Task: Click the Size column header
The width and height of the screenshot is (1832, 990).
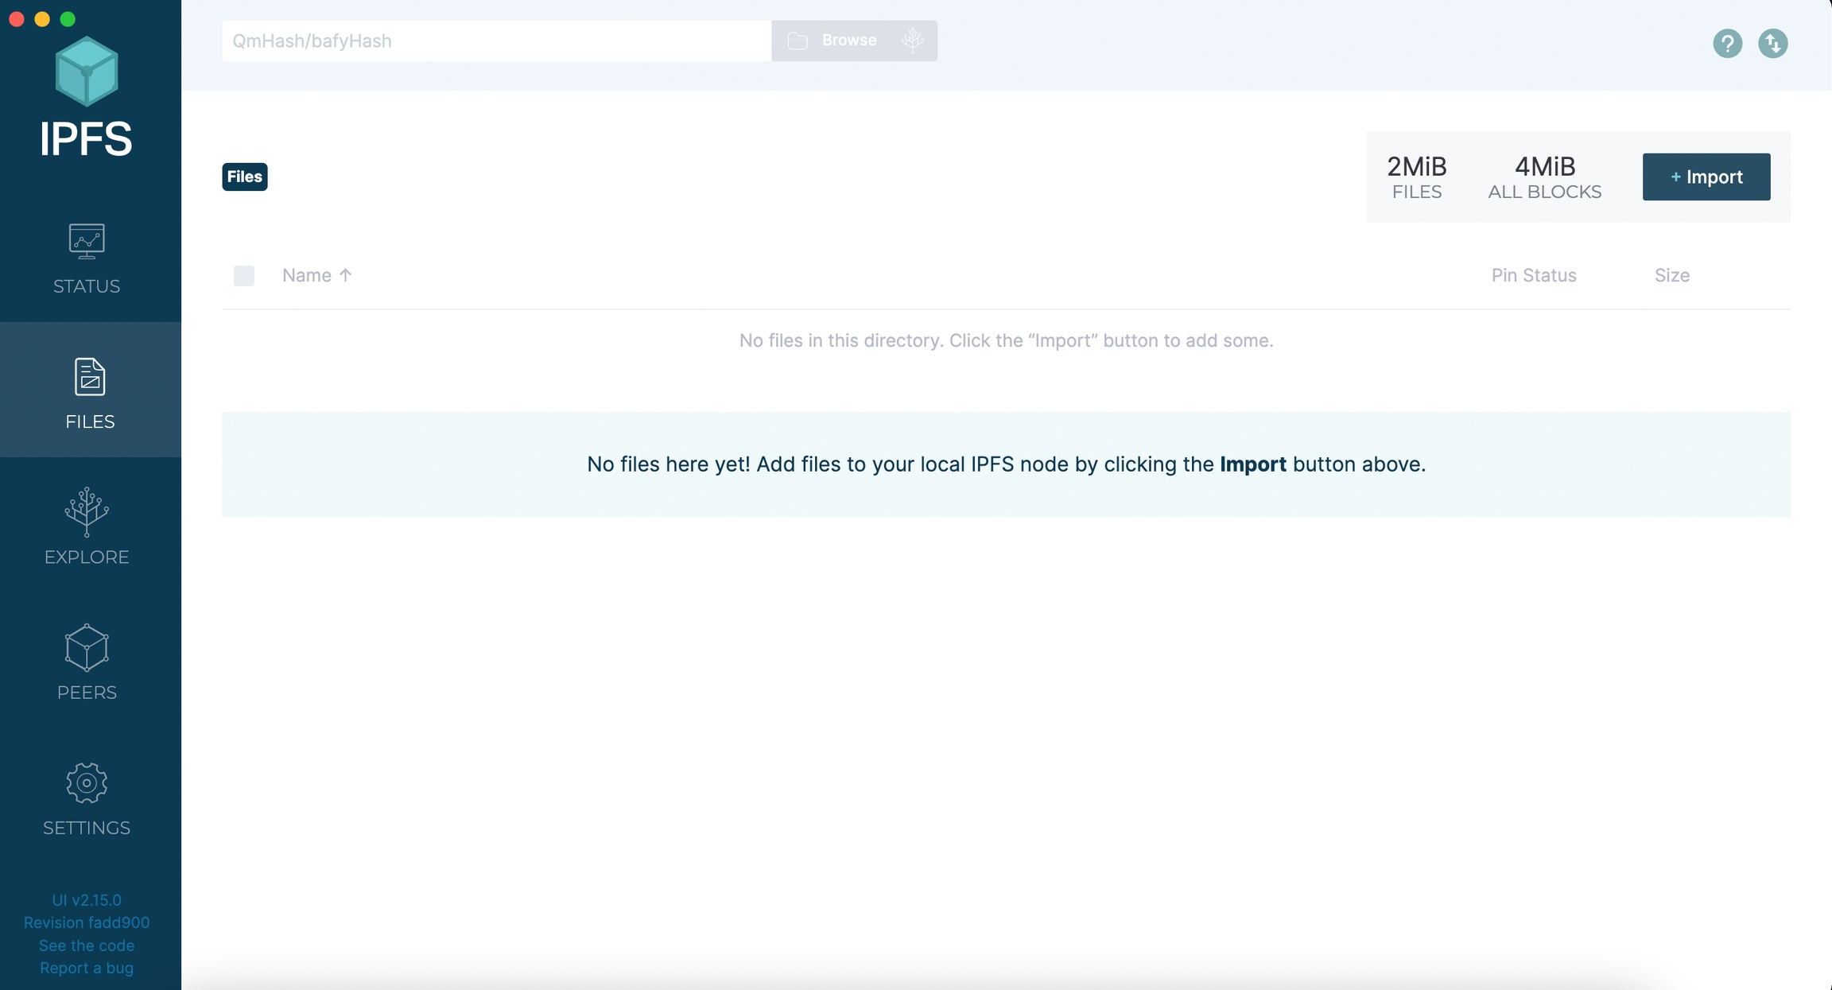Action: coord(1672,275)
